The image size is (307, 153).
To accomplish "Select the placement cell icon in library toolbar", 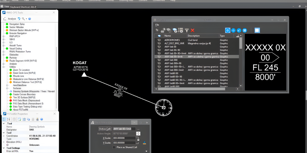I will (x=227, y=30).
